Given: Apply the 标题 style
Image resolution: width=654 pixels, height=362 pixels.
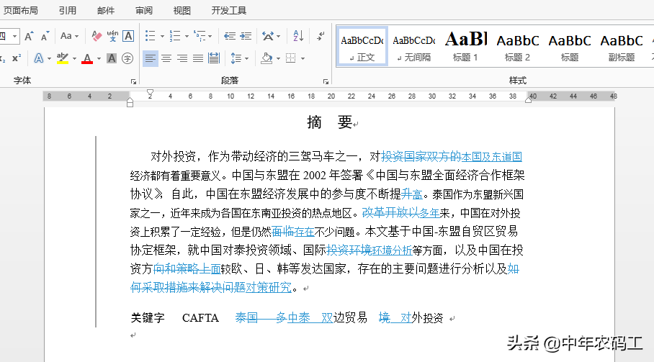Looking at the screenshot, I should [x=569, y=46].
